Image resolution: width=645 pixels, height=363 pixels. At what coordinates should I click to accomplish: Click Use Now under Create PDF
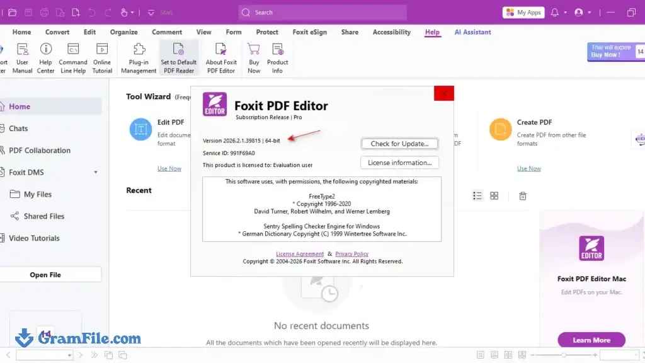click(x=528, y=168)
